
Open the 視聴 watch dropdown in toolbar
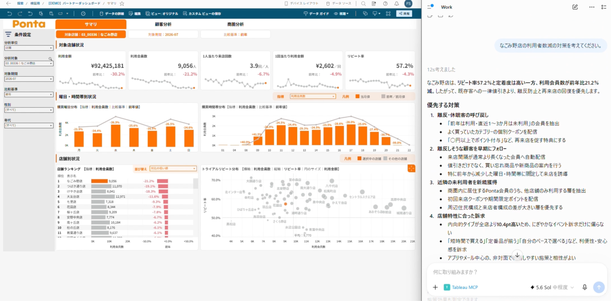coord(341,13)
